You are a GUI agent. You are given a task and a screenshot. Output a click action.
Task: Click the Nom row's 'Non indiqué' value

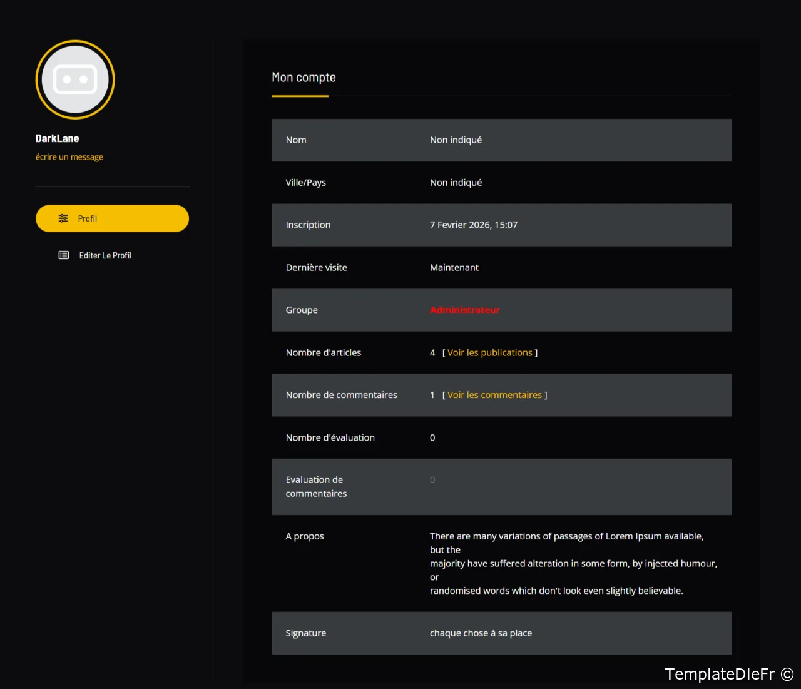[456, 140]
